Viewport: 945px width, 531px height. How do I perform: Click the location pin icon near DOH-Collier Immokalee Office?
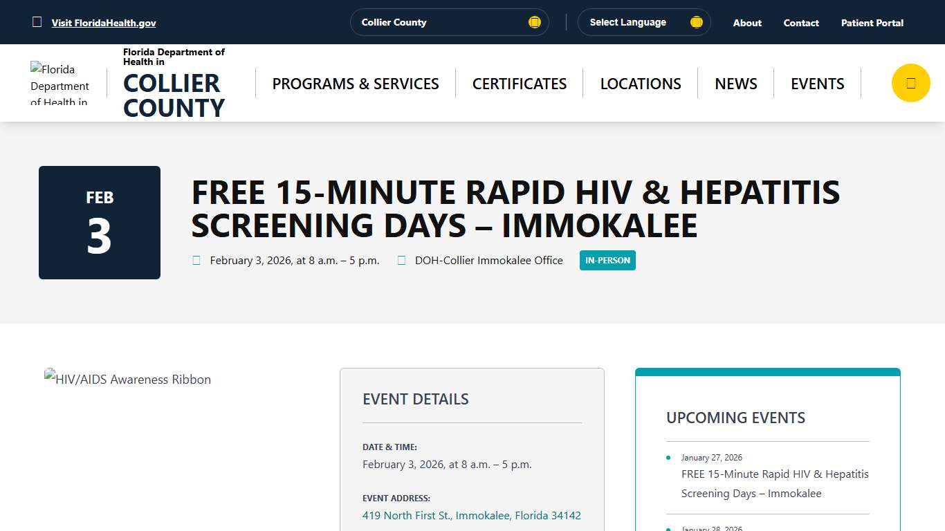(402, 260)
